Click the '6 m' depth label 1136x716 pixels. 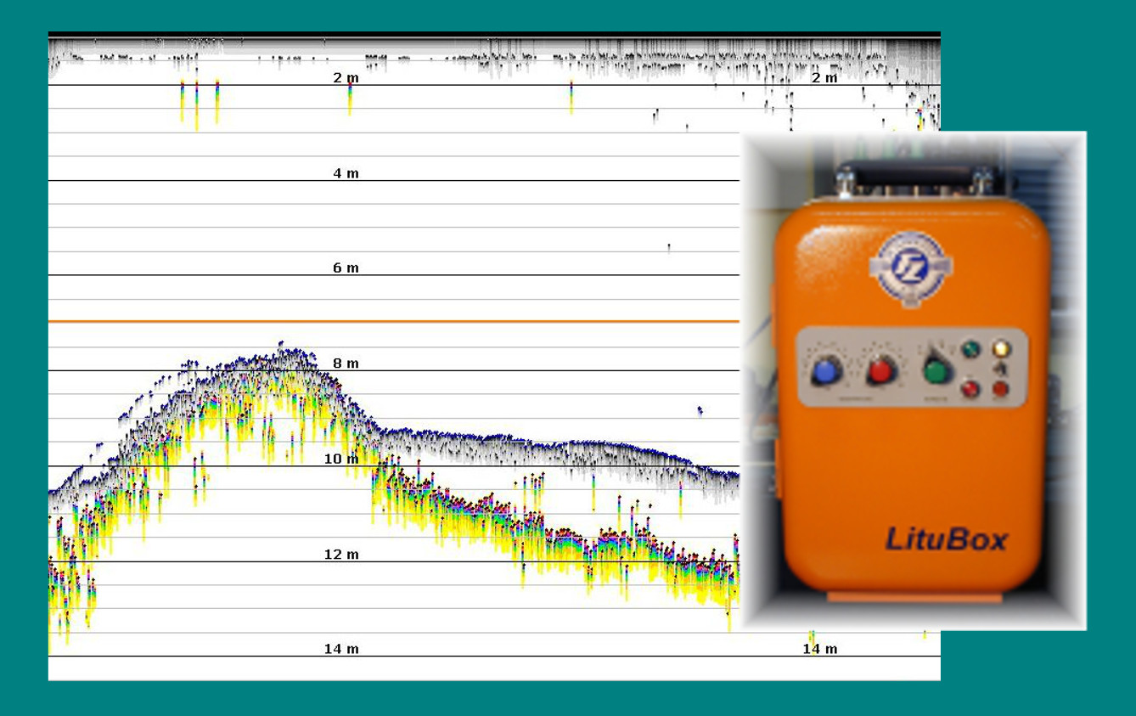(x=346, y=268)
